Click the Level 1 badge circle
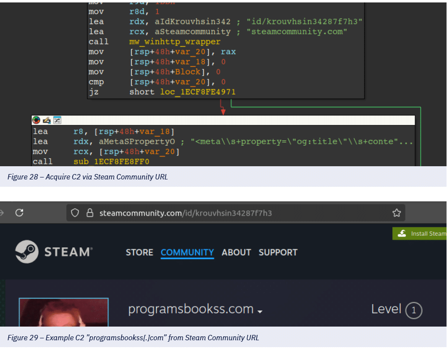 (413, 310)
